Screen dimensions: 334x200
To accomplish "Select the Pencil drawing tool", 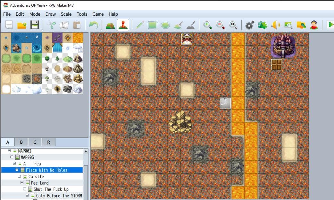I will (x=139, y=25).
